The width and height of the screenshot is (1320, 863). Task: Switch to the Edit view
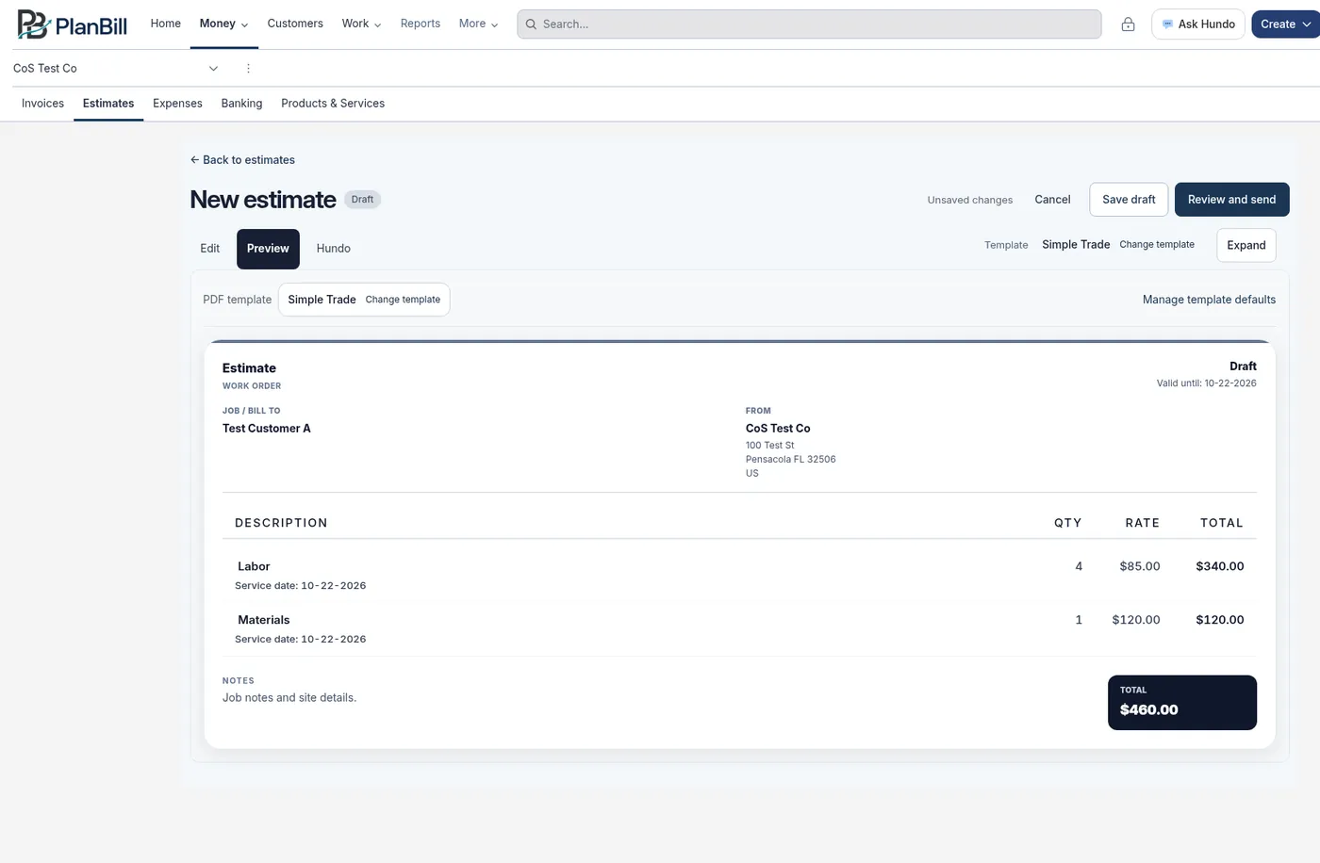(x=210, y=249)
